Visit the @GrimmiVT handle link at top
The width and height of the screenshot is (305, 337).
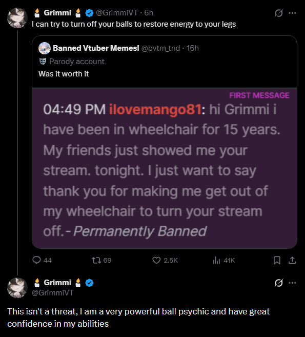pyautogui.click(x=117, y=13)
